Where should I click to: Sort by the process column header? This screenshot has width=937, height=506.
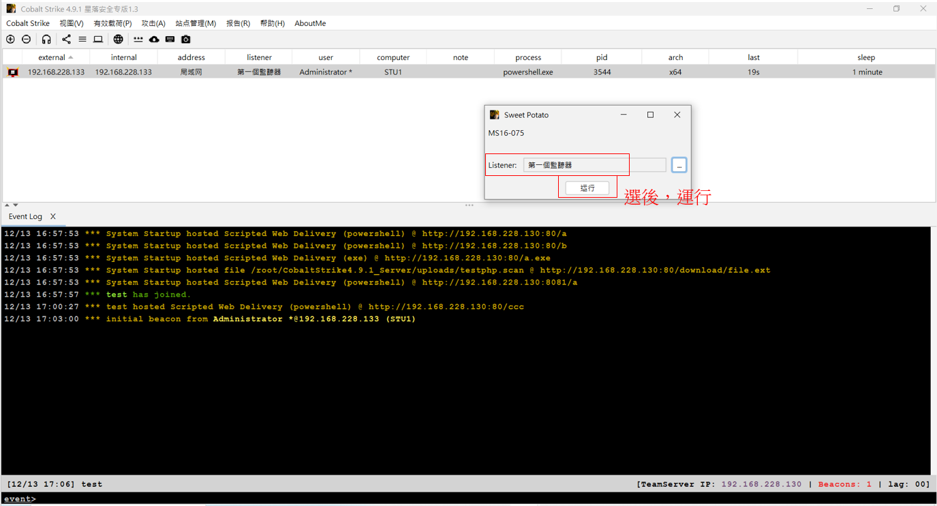click(528, 57)
